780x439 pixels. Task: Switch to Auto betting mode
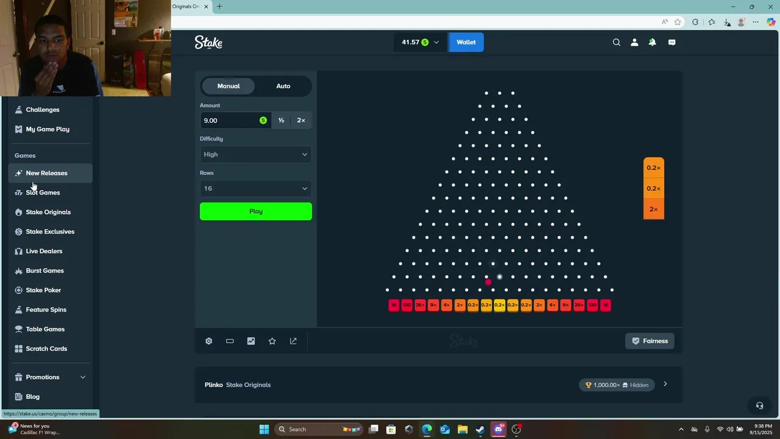coord(283,86)
